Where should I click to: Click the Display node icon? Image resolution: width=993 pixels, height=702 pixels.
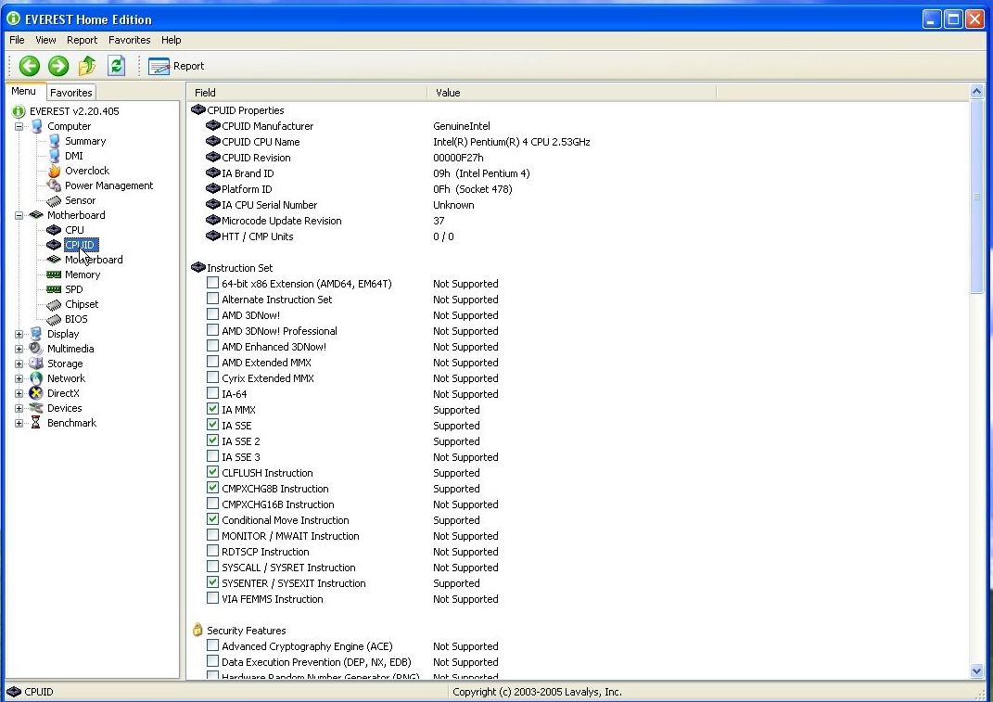pos(37,334)
